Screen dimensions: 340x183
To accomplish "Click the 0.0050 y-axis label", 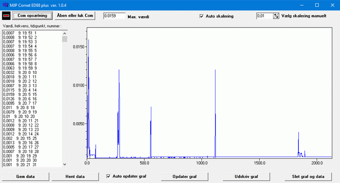I will pos(79,124).
